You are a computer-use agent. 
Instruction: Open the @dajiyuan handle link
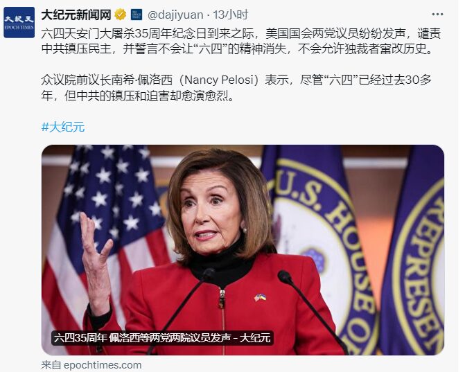click(175, 15)
